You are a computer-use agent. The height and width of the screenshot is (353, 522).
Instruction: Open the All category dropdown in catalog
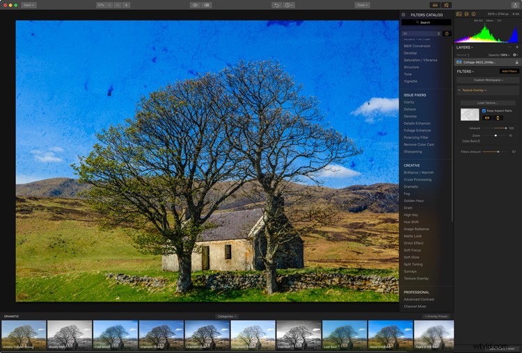pos(421,33)
